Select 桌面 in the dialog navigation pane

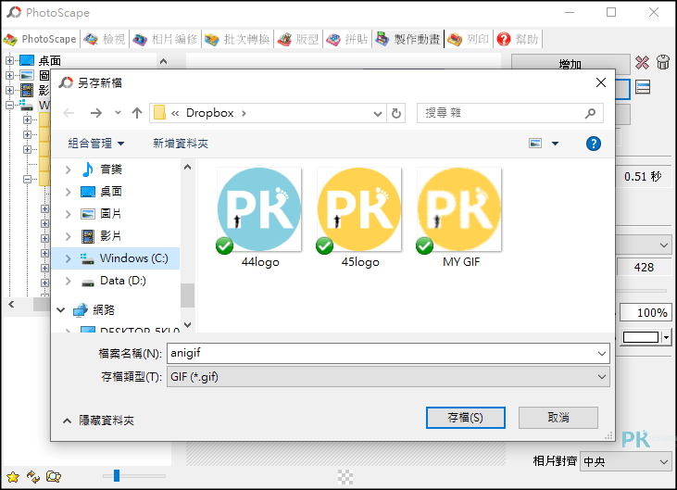111,191
